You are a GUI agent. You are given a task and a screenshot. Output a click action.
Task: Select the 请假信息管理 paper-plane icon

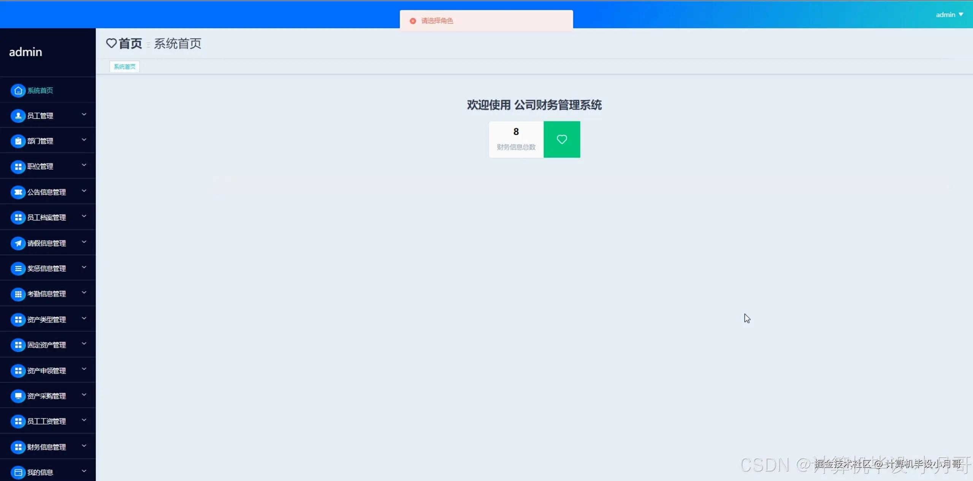tap(18, 243)
